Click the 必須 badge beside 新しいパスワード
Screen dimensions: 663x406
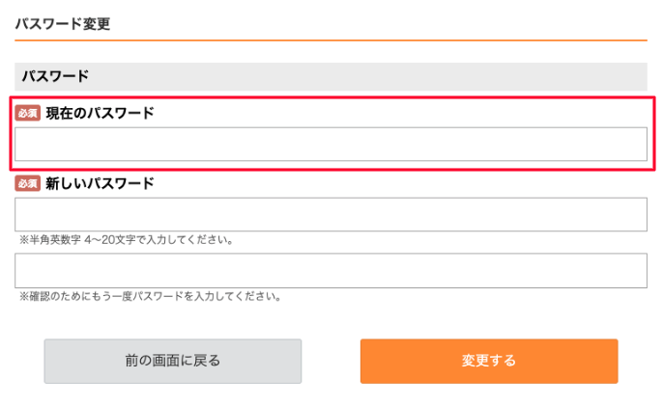point(27,183)
